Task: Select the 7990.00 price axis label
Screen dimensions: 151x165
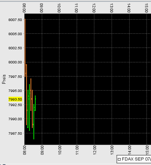Action: point(15,119)
